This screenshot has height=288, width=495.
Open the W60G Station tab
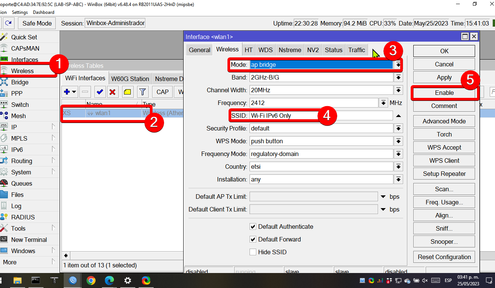(x=130, y=78)
